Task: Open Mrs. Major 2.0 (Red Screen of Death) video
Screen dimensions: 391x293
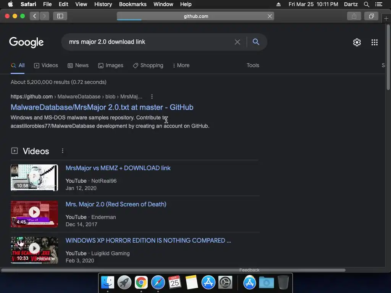Action: [x=116, y=204]
